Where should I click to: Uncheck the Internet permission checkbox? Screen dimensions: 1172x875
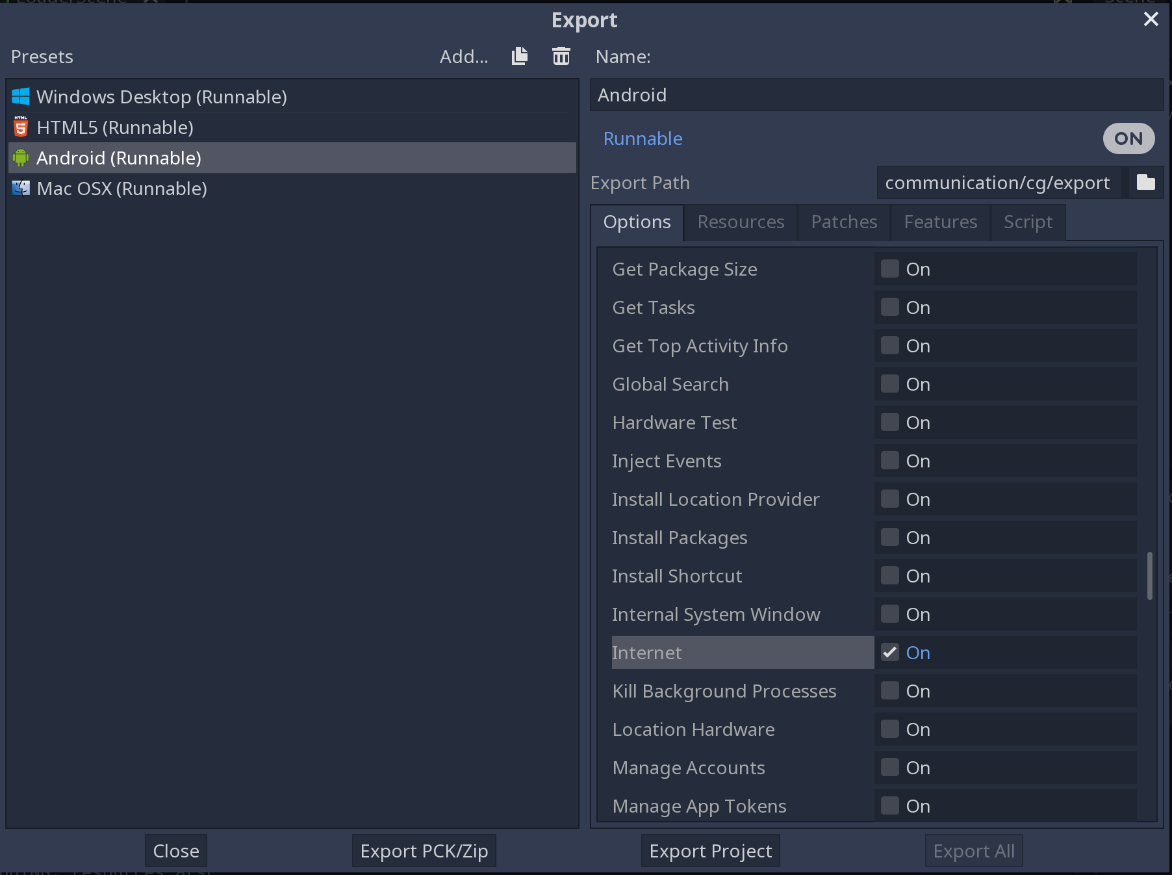click(889, 652)
